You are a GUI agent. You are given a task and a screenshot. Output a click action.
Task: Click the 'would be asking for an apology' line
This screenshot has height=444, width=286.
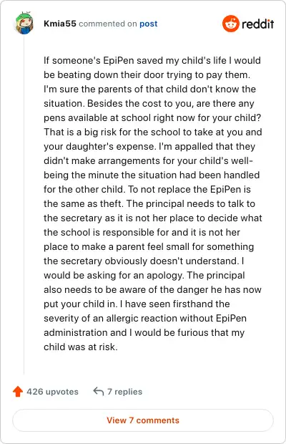(144, 275)
